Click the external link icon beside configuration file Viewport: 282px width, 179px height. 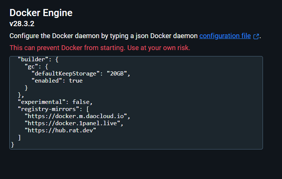point(256,36)
